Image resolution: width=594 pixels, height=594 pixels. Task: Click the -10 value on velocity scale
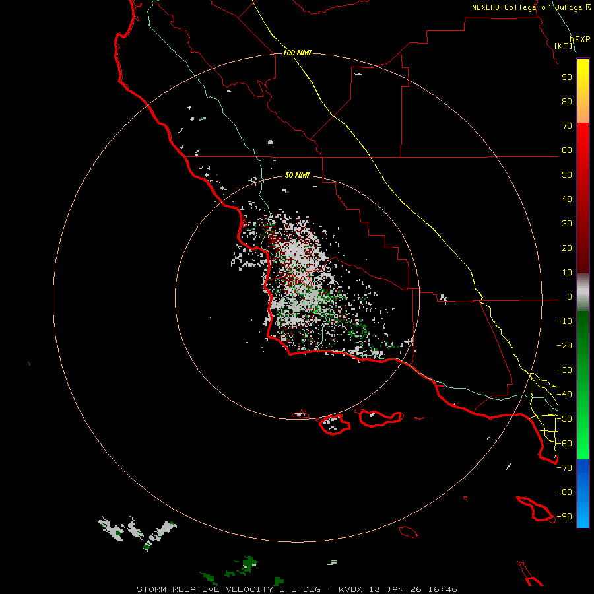click(564, 321)
